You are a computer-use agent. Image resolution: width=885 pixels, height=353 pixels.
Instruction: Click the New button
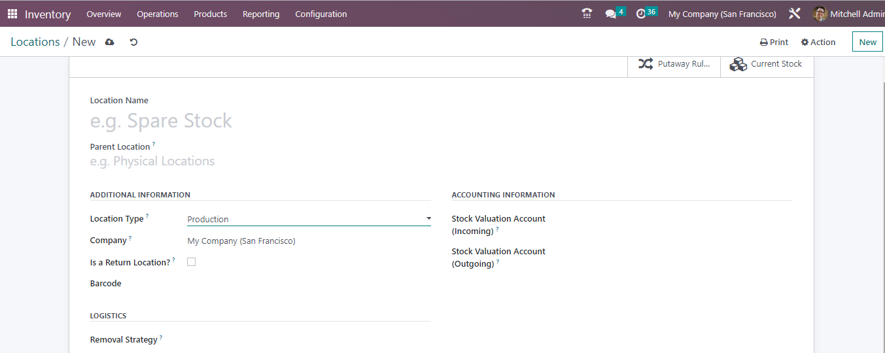pyautogui.click(x=867, y=42)
